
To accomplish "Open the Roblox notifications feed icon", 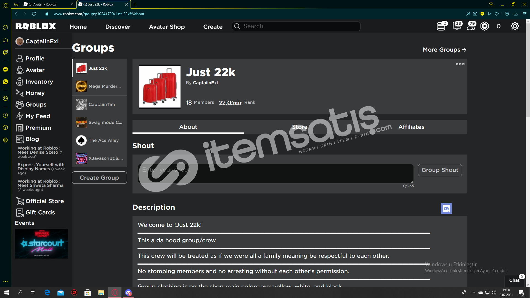I will coord(441,26).
